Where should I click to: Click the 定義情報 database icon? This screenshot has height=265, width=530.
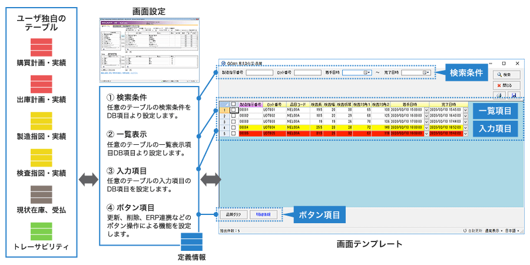click(x=191, y=242)
